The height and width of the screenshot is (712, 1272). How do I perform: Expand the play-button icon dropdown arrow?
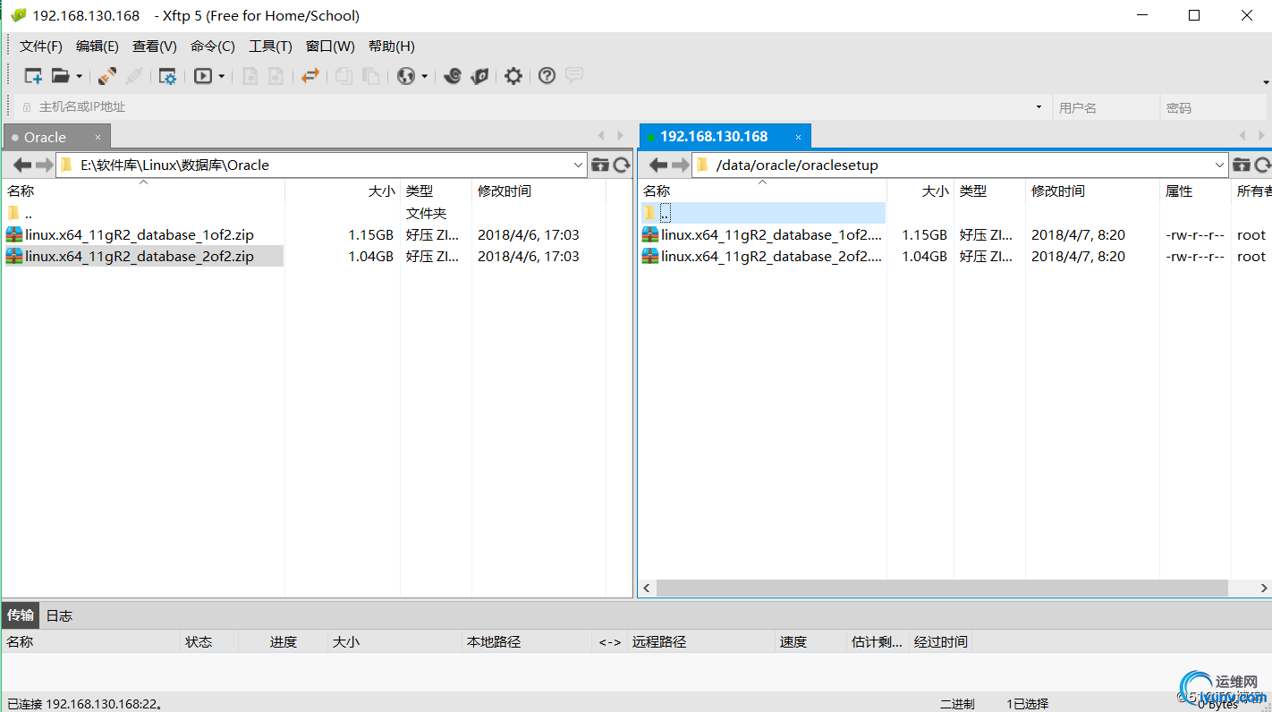[222, 77]
